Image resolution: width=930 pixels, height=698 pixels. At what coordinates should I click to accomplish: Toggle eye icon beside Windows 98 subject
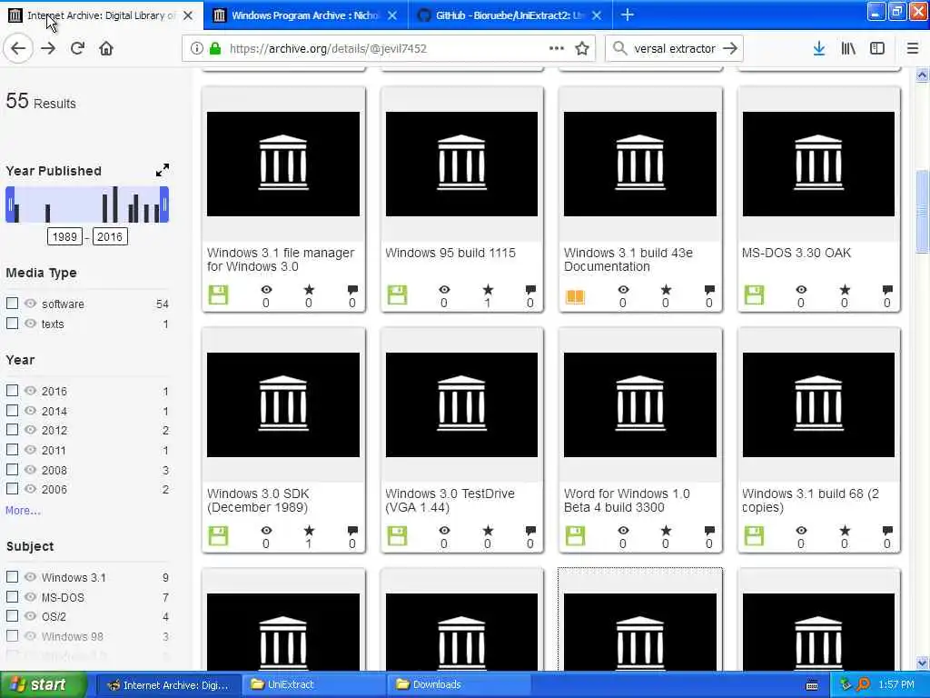pyautogui.click(x=30, y=635)
